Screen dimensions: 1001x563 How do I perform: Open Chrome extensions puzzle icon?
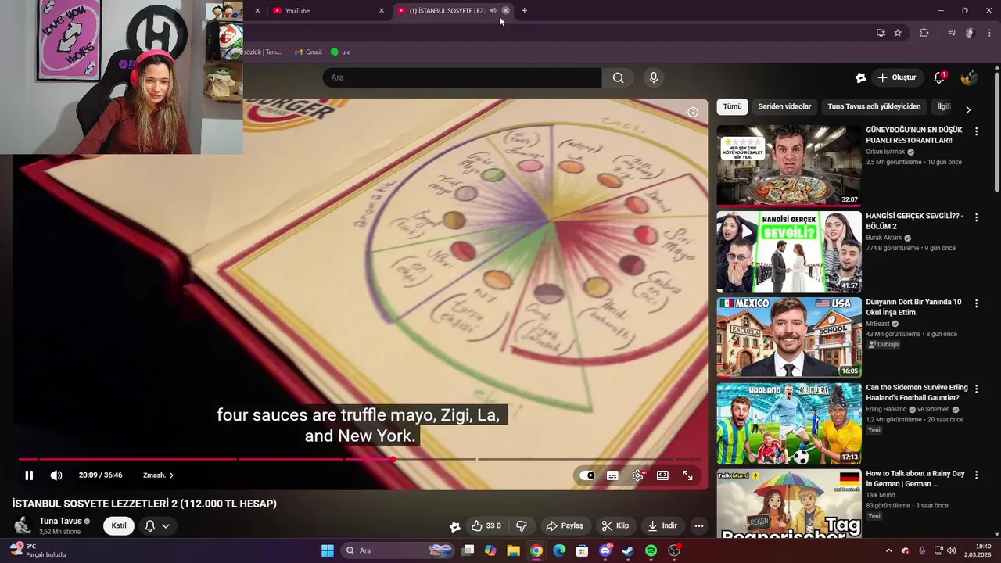coord(924,33)
